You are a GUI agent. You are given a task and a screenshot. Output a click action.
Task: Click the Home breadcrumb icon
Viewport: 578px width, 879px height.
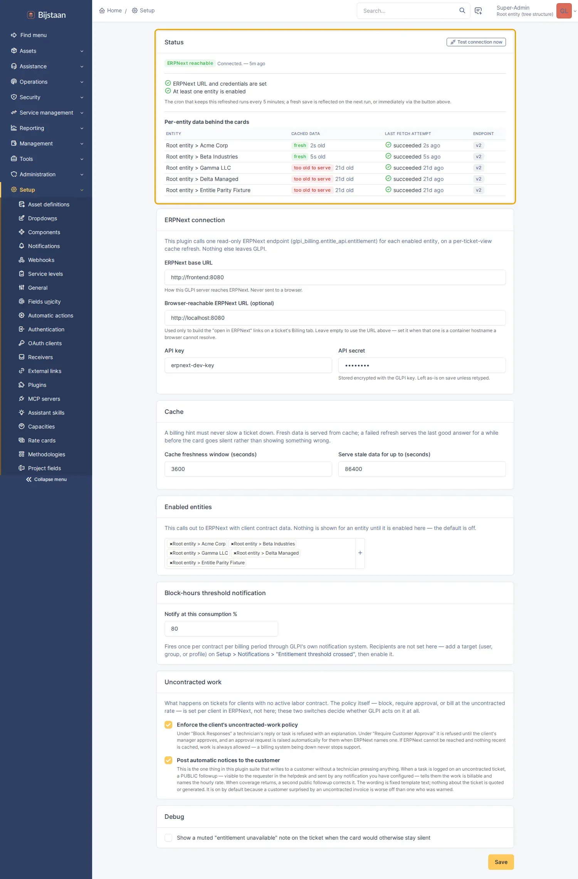click(102, 10)
